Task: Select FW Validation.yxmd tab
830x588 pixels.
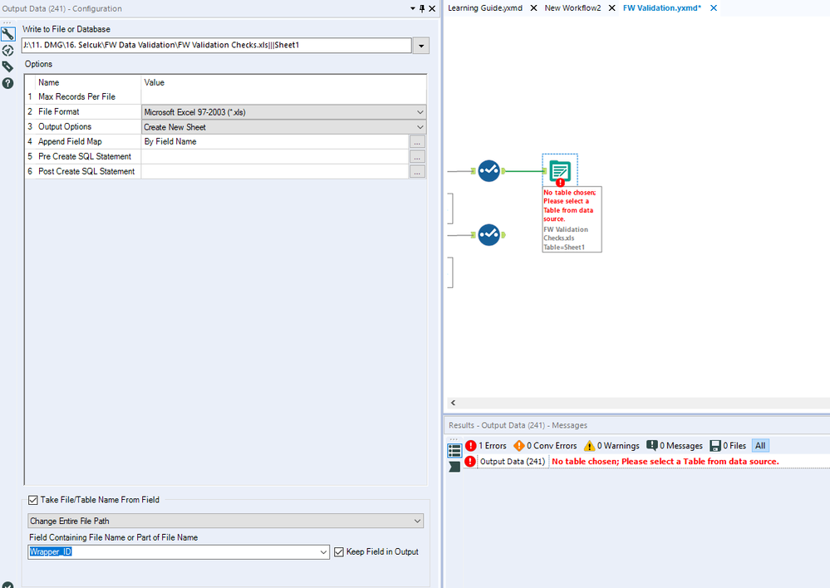Action: point(661,8)
